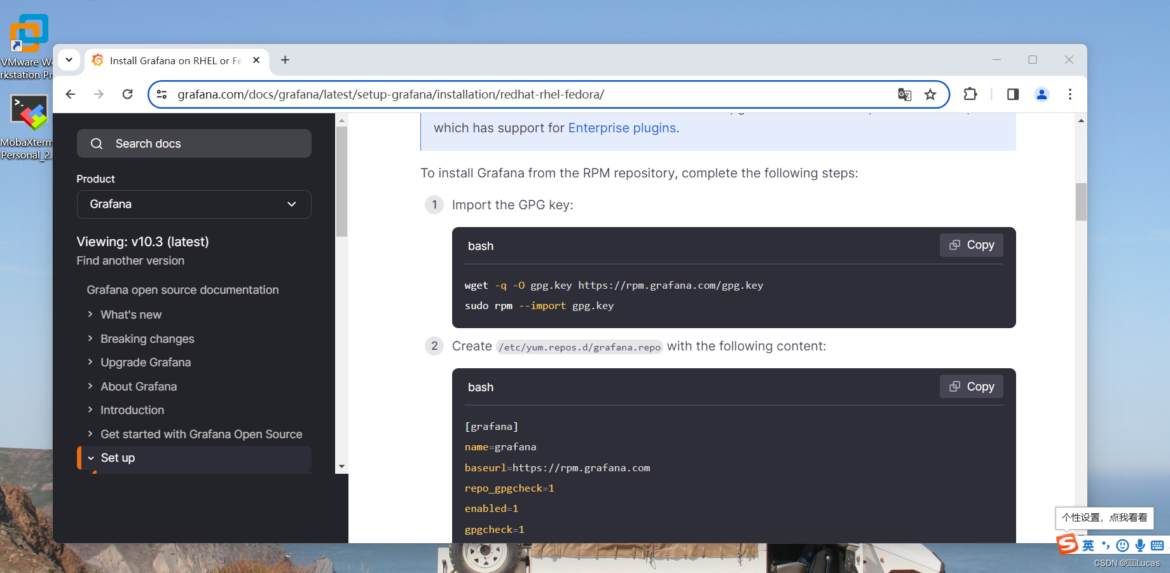This screenshot has height=573, width=1170.
Task: Collapse the Set up section
Action: tap(91, 458)
